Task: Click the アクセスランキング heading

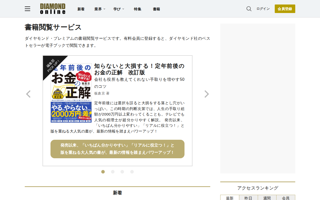Action: pyautogui.click(x=258, y=188)
